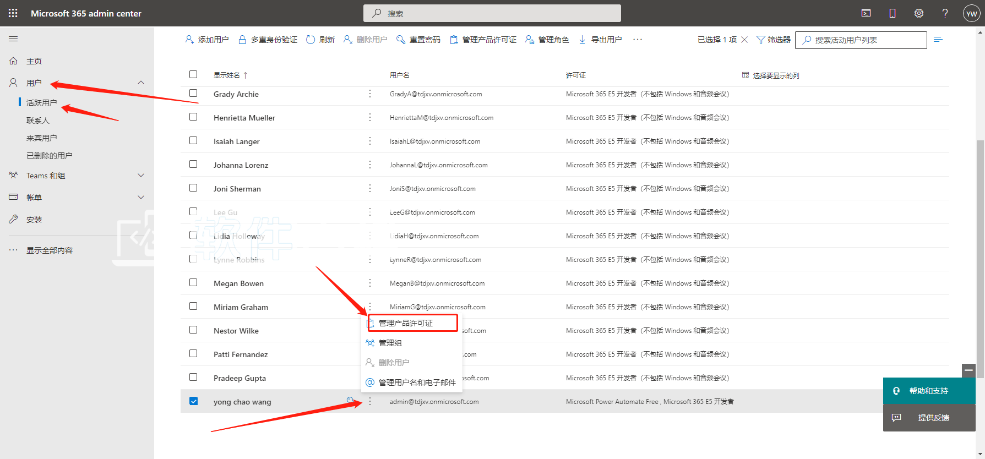
Task: Click reset password (重置密码) key icon
Action: click(x=401, y=40)
